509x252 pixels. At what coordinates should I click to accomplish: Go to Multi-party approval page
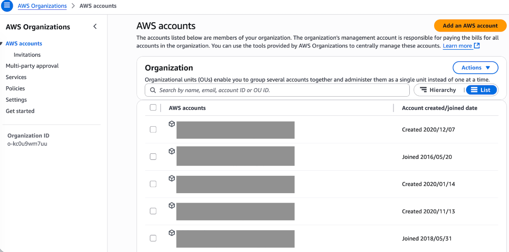pyautogui.click(x=32, y=66)
